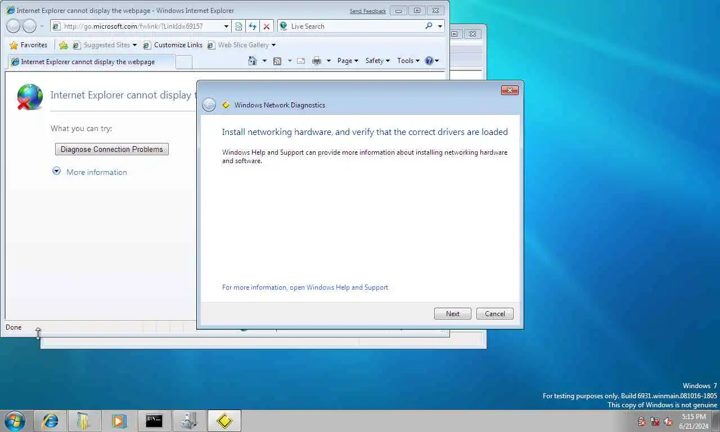Select the Network Diagnostics taskbar icon
This screenshot has width=720, height=432.
coord(224,420)
